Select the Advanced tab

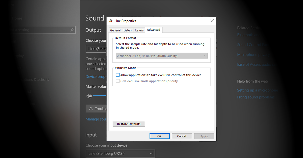(x=154, y=30)
